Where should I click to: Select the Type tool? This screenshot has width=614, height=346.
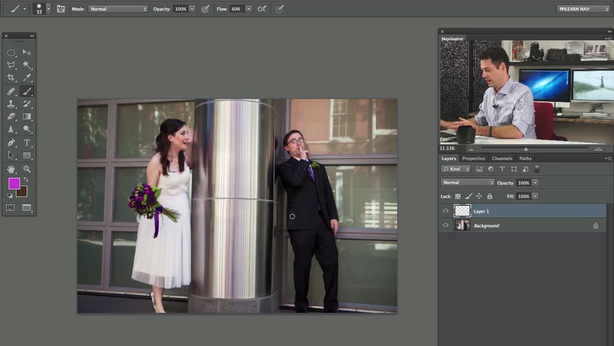27,143
